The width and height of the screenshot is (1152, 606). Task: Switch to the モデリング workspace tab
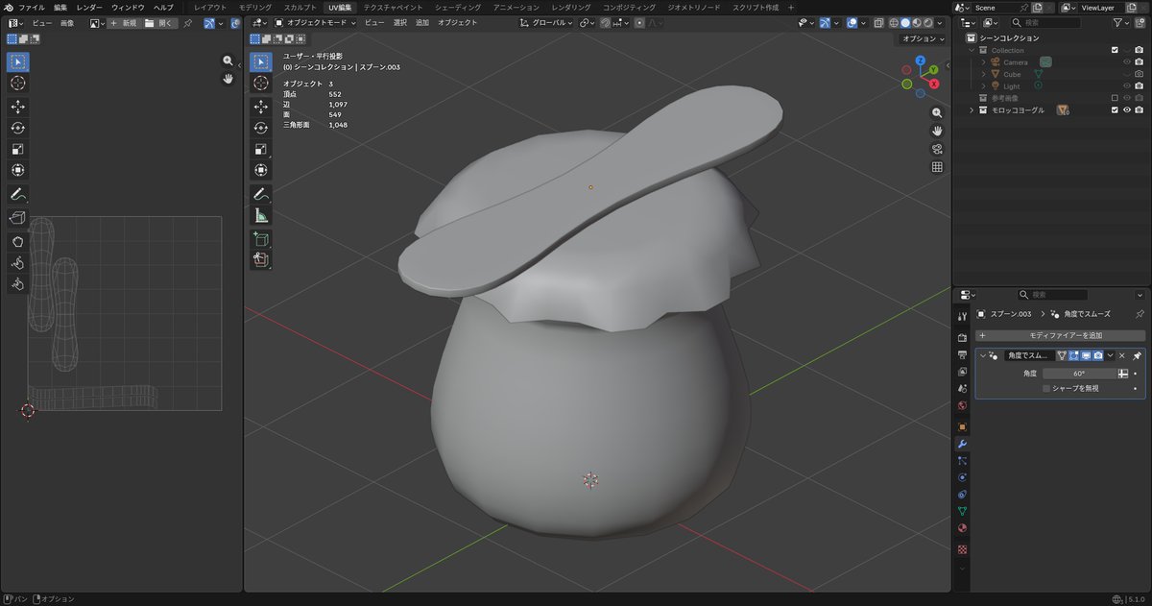pyautogui.click(x=254, y=7)
